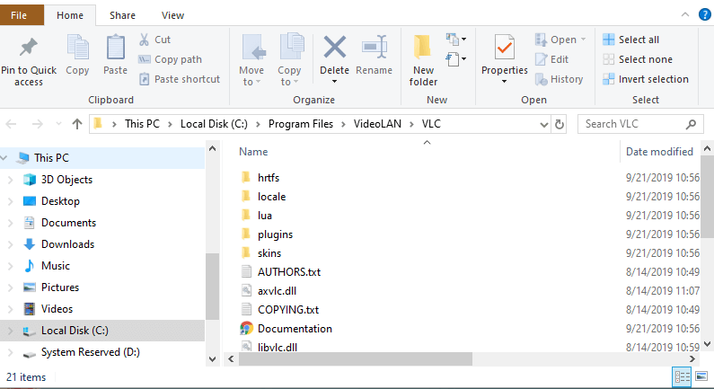Select Downloads in the sidebar

pyautogui.click(x=67, y=244)
